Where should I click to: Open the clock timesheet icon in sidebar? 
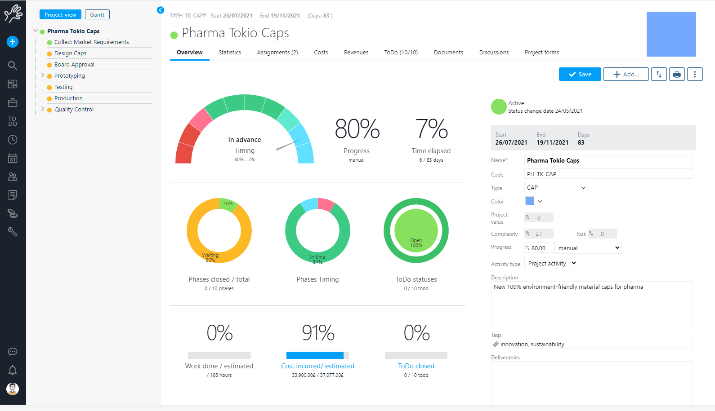tap(13, 140)
